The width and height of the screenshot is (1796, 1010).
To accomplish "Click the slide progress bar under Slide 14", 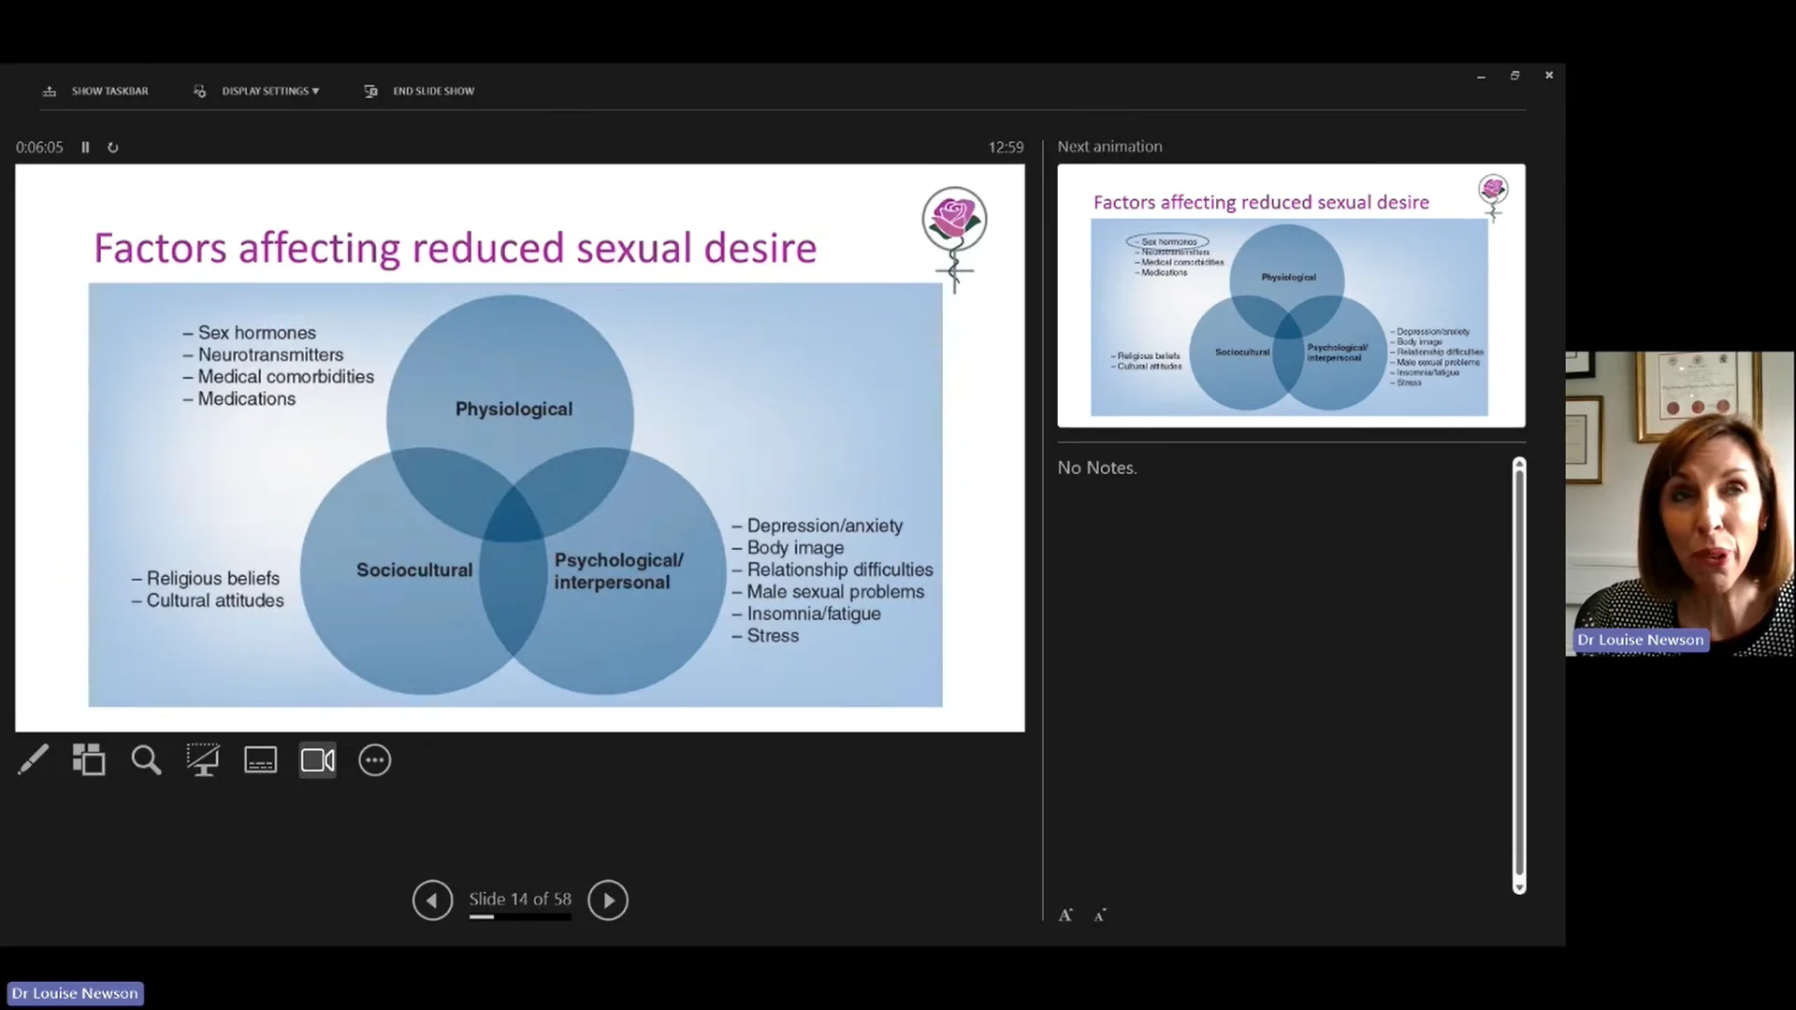I will (x=520, y=916).
